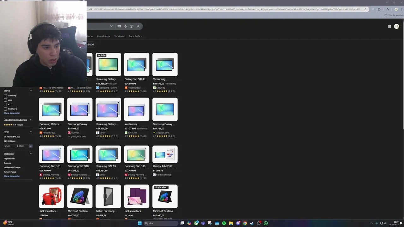Viewport: 404px width, 227px height.
Task: Open Galaxy Tab S10 F product at ₺24.899,00
Action: click(137, 73)
